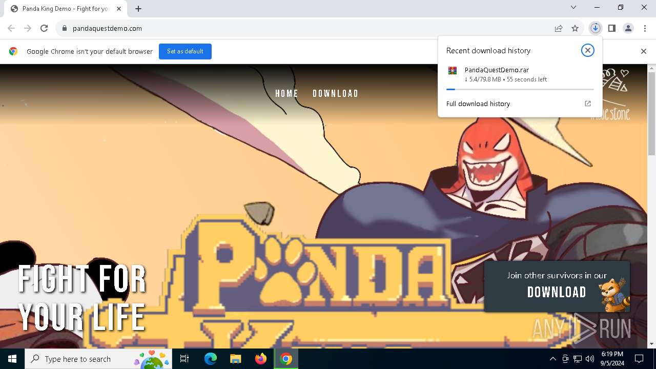Open File Explorer from the taskbar

(236, 359)
